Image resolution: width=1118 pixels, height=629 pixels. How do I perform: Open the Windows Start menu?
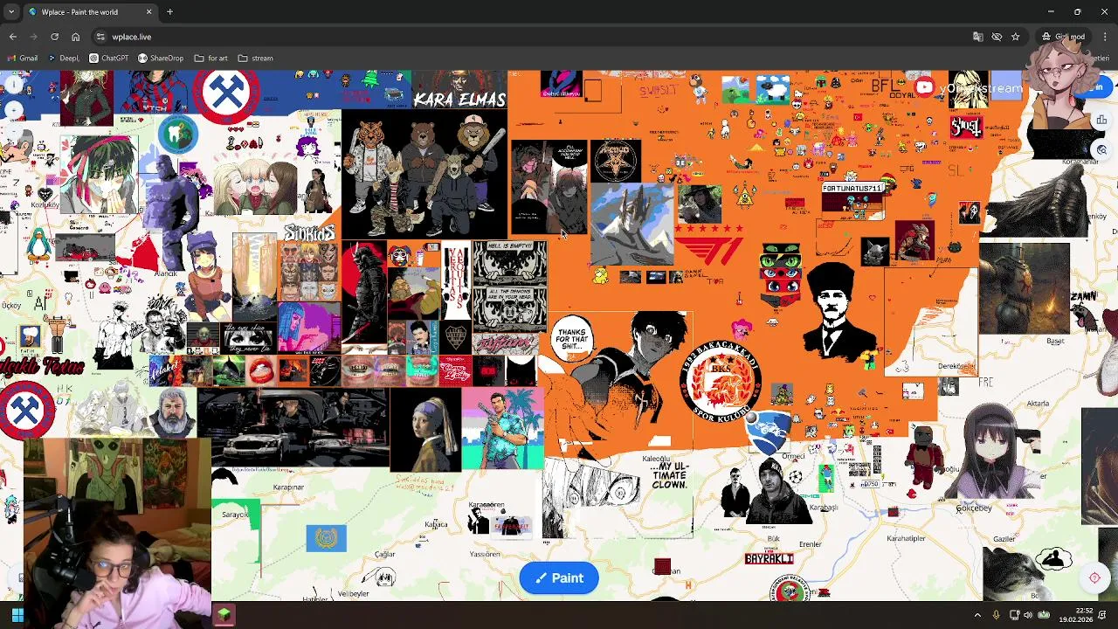coord(17,615)
